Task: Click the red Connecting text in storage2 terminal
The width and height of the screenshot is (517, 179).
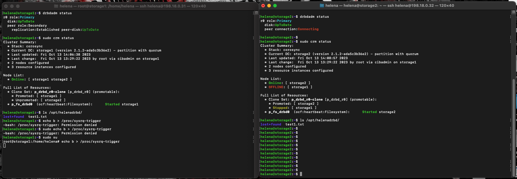Action: [x=308, y=29]
